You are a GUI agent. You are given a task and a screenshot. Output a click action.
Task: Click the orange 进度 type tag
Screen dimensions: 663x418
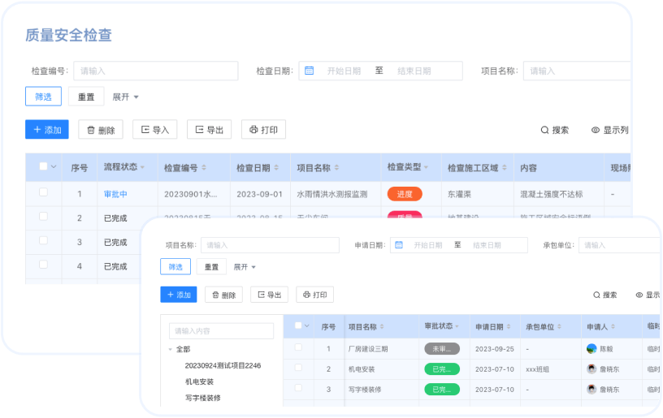(405, 194)
